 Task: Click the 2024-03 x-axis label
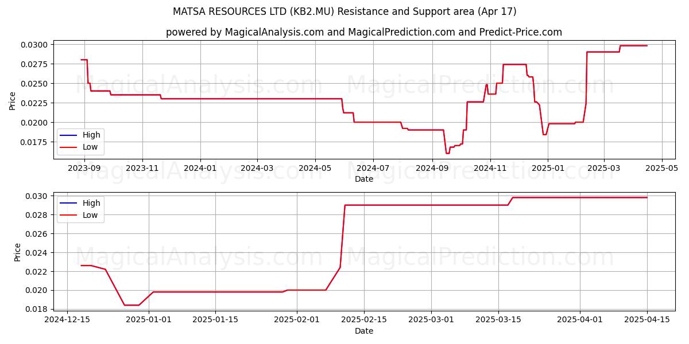pos(257,168)
